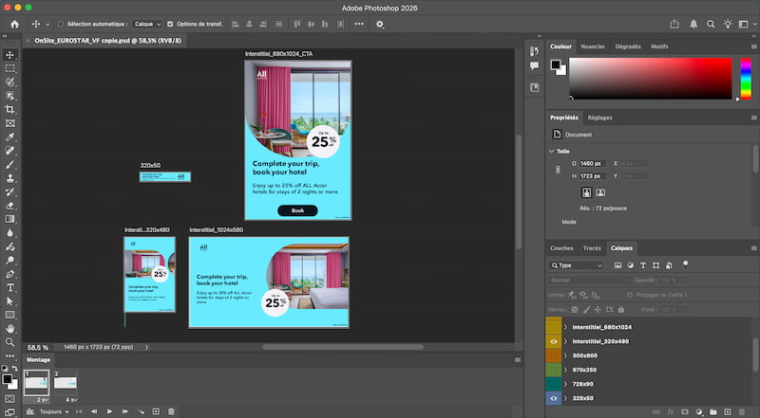Expand the 970x250 group
This screenshot has width=760, height=418.
pyautogui.click(x=565, y=370)
